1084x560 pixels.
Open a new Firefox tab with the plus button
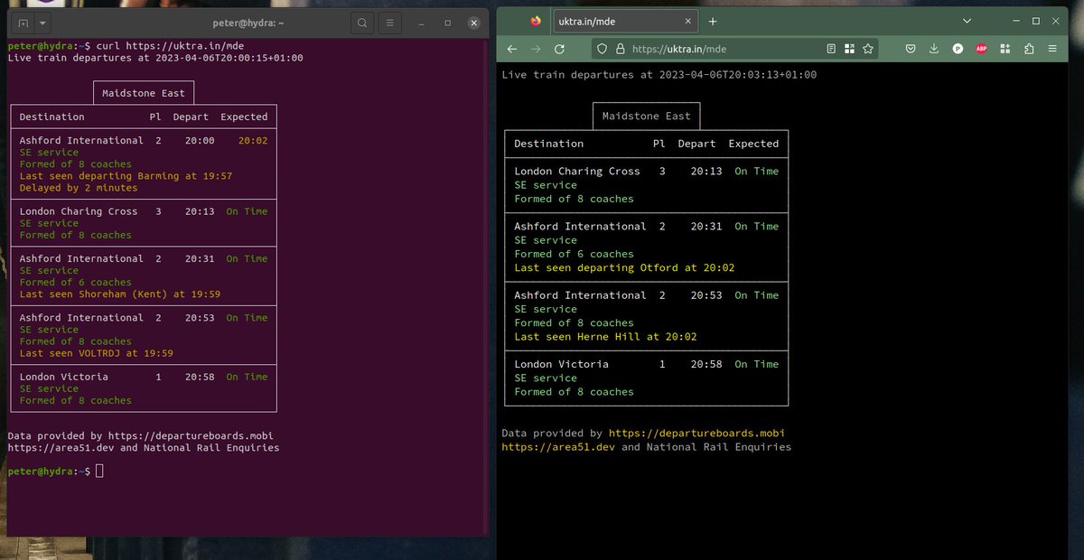[712, 21]
